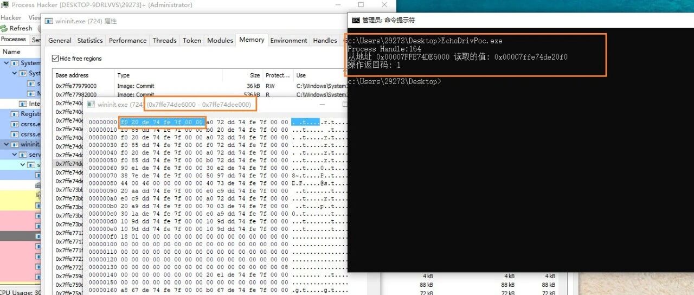Click the wininit.exe properties window title icon
694x295 pixels.
click(x=50, y=21)
